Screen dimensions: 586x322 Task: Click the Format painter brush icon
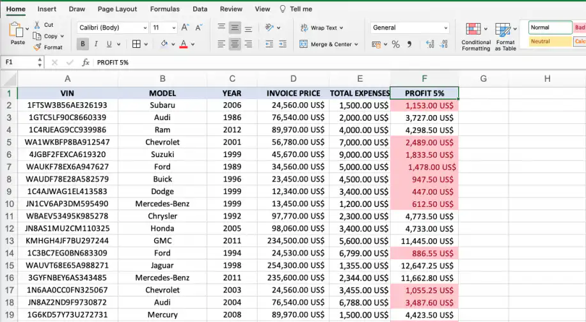point(37,47)
